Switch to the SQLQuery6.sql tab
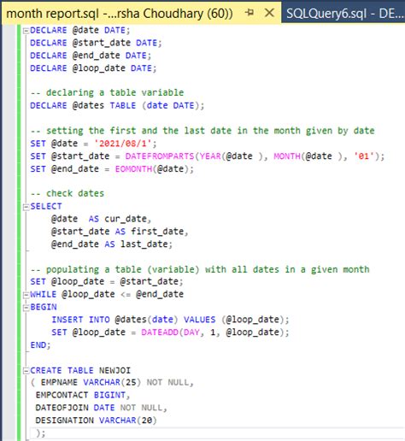 tap(344, 13)
